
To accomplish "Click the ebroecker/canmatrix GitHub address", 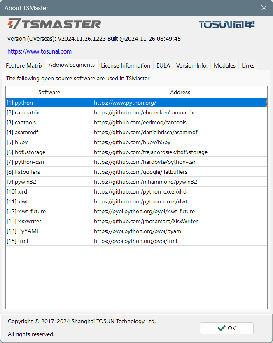I will (x=180, y=112).
